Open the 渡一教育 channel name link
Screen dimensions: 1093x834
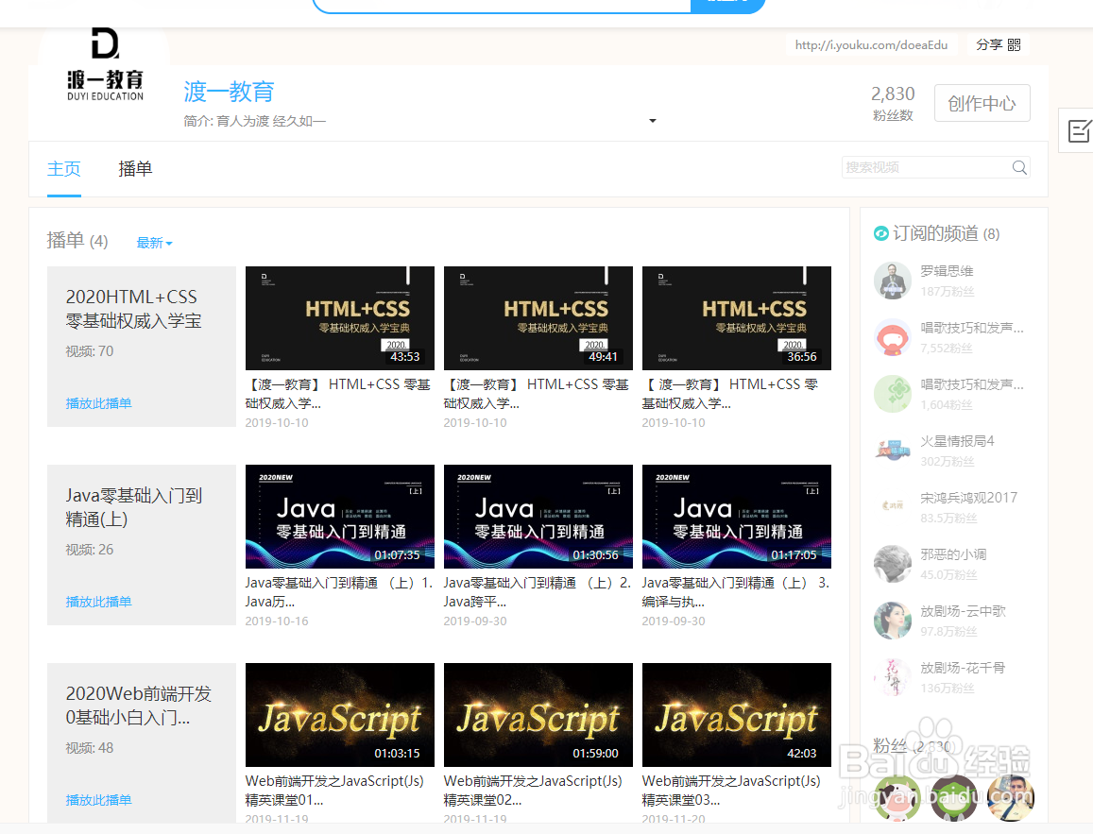point(229,92)
